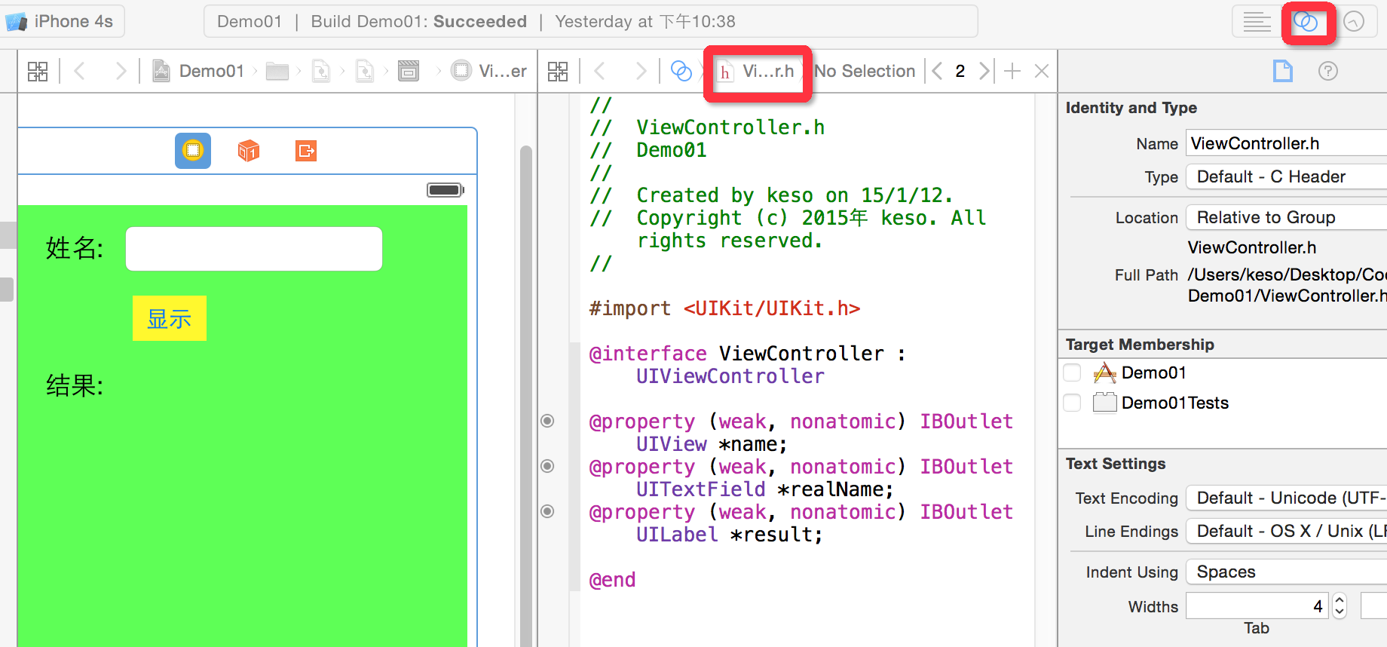Show the Quick Help inspector
This screenshot has height=647, width=1387.
point(1327,71)
